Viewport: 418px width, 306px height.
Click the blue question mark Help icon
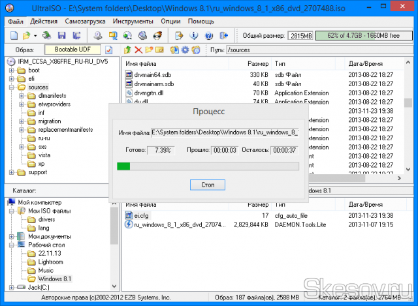208,35
